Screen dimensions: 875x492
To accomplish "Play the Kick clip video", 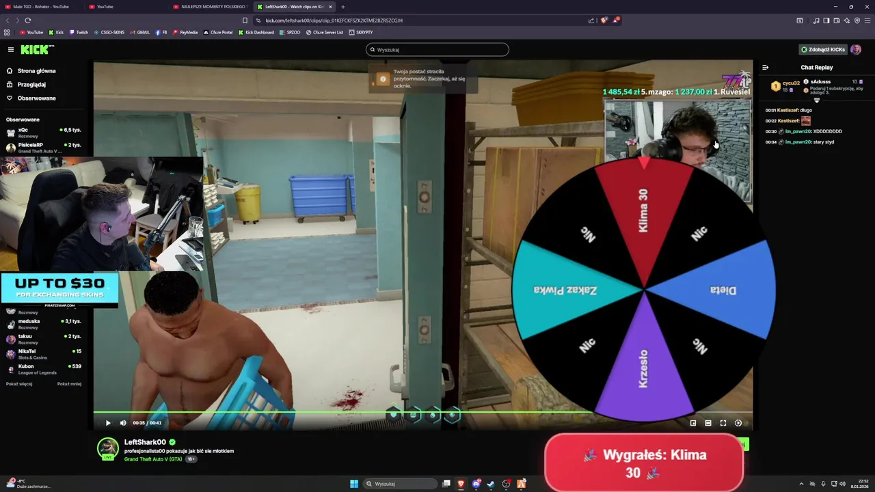I will point(107,423).
